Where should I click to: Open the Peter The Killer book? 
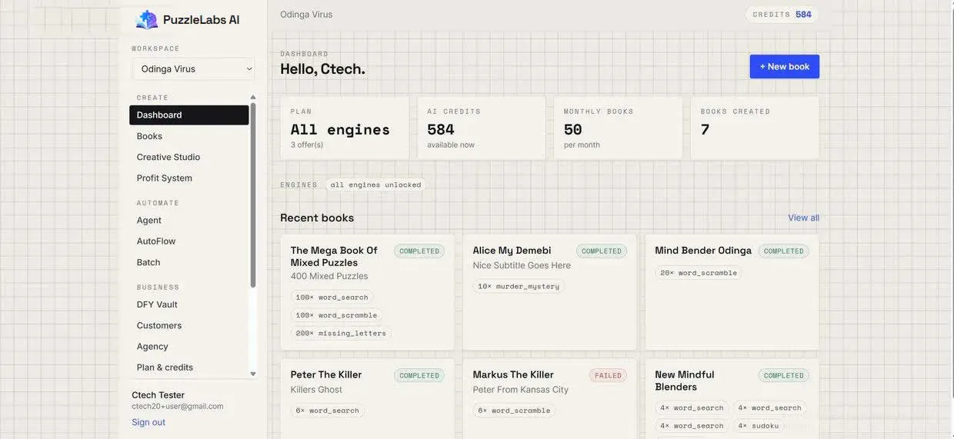367,398
